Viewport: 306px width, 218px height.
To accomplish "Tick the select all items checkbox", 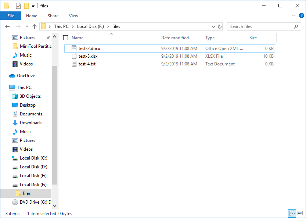I will [65, 38].
